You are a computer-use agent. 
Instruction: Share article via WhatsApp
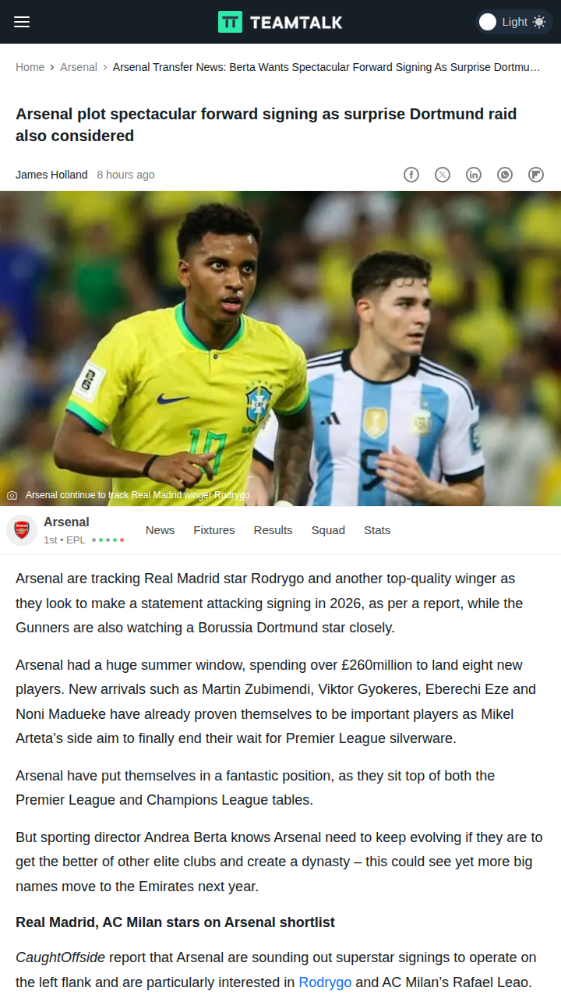coord(505,175)
